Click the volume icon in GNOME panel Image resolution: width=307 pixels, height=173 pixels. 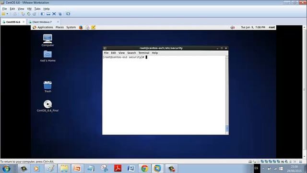pyautogui.click(x=232, y=27)
